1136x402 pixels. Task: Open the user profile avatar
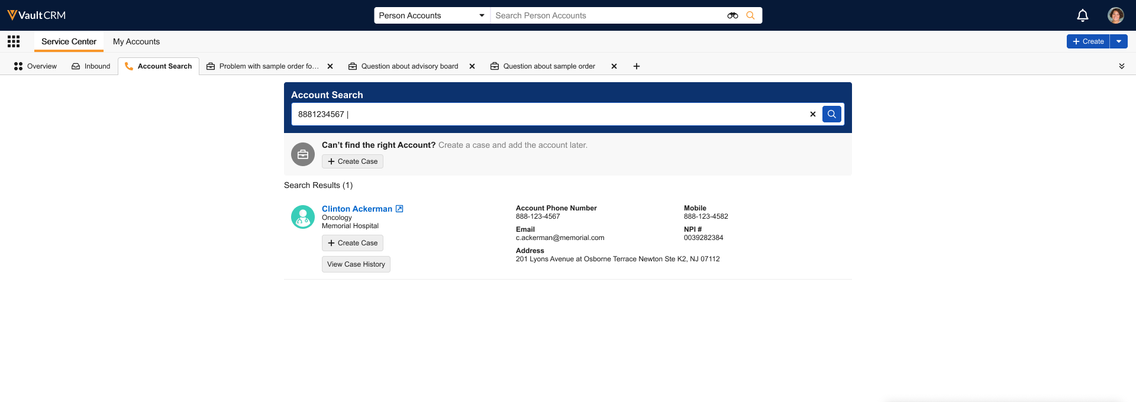click(x=1116, y=15)
